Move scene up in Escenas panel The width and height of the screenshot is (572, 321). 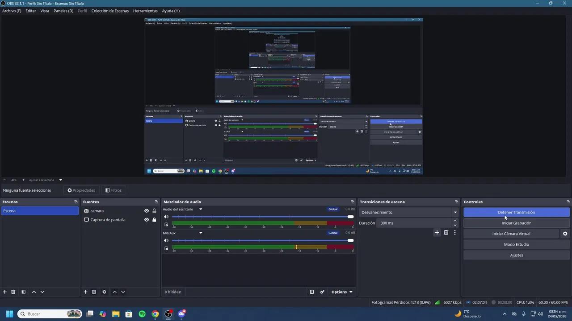point(34,292)
